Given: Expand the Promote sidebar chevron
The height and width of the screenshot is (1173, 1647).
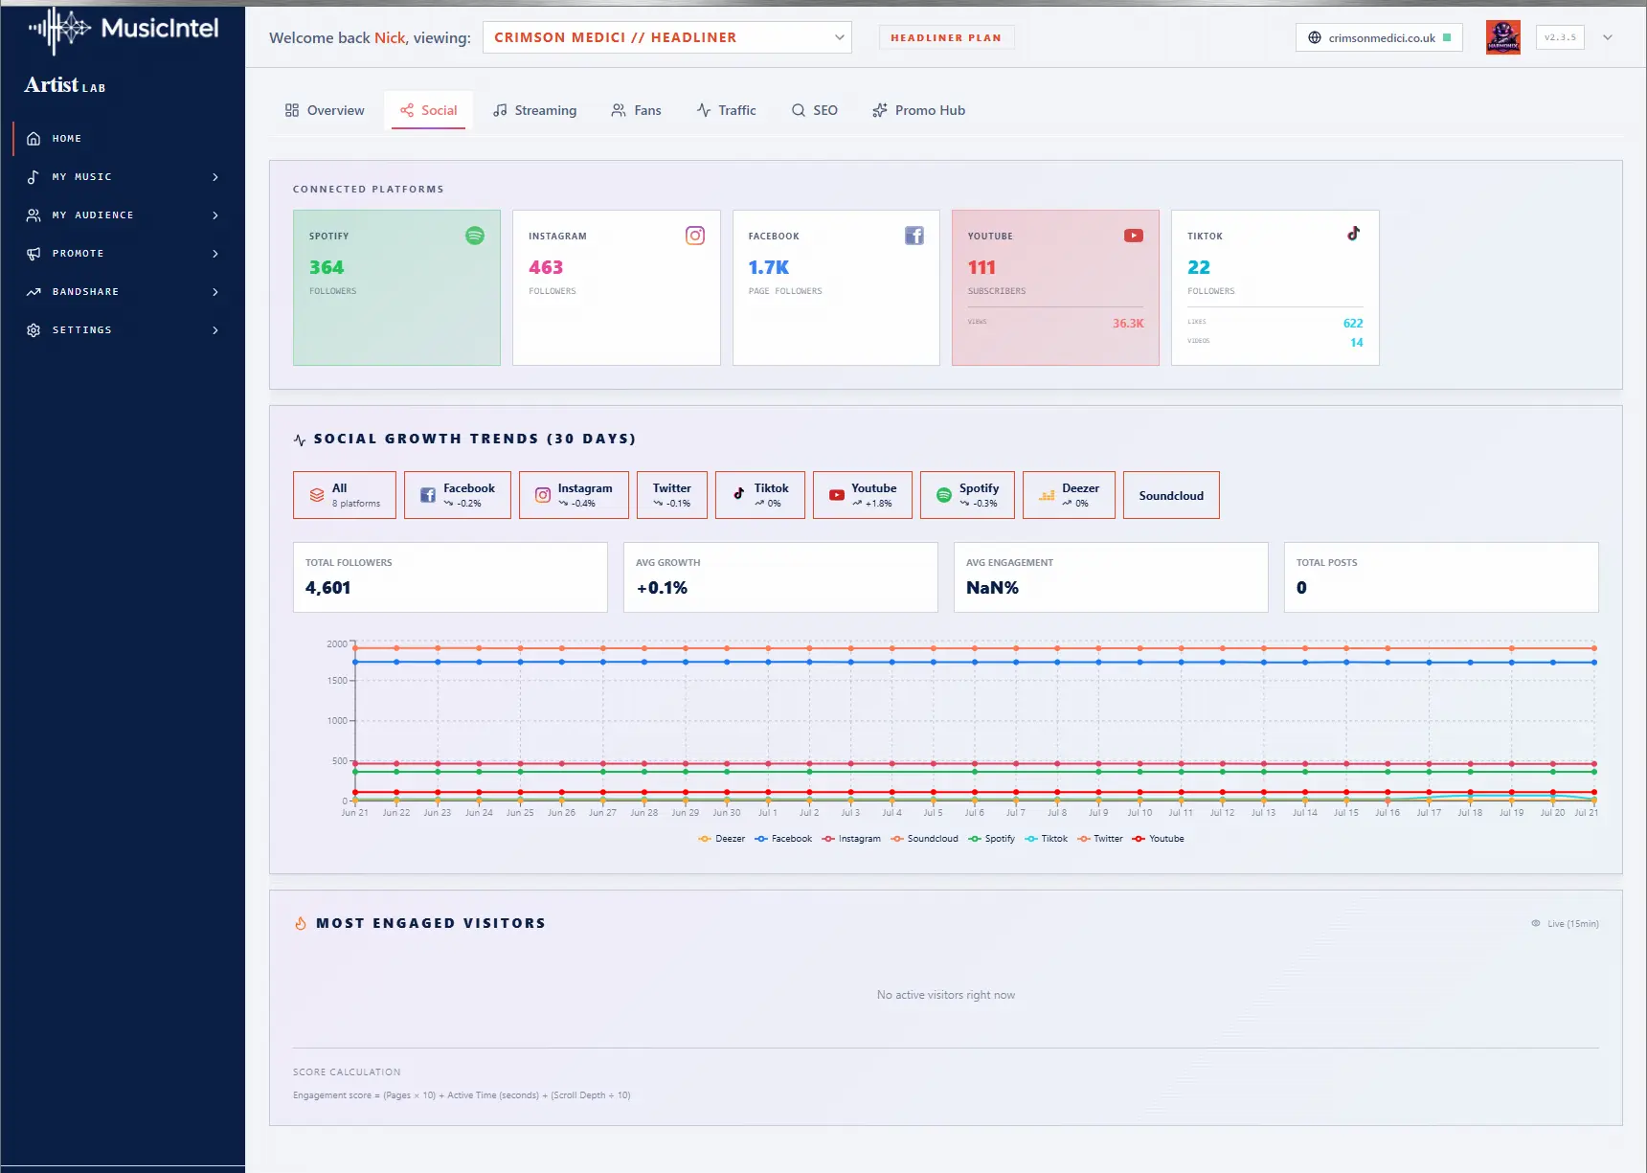Looking at the screenshot, I should [215, 254].
